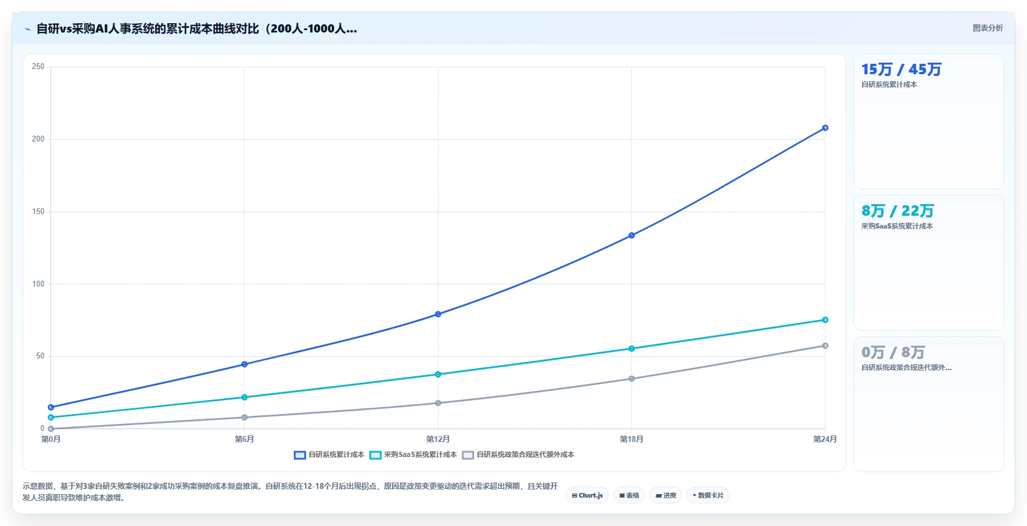The image size is (1027, 526).
Task: Open the 8万 / 22万 SaaS cost card
Action: coord(928,263)
